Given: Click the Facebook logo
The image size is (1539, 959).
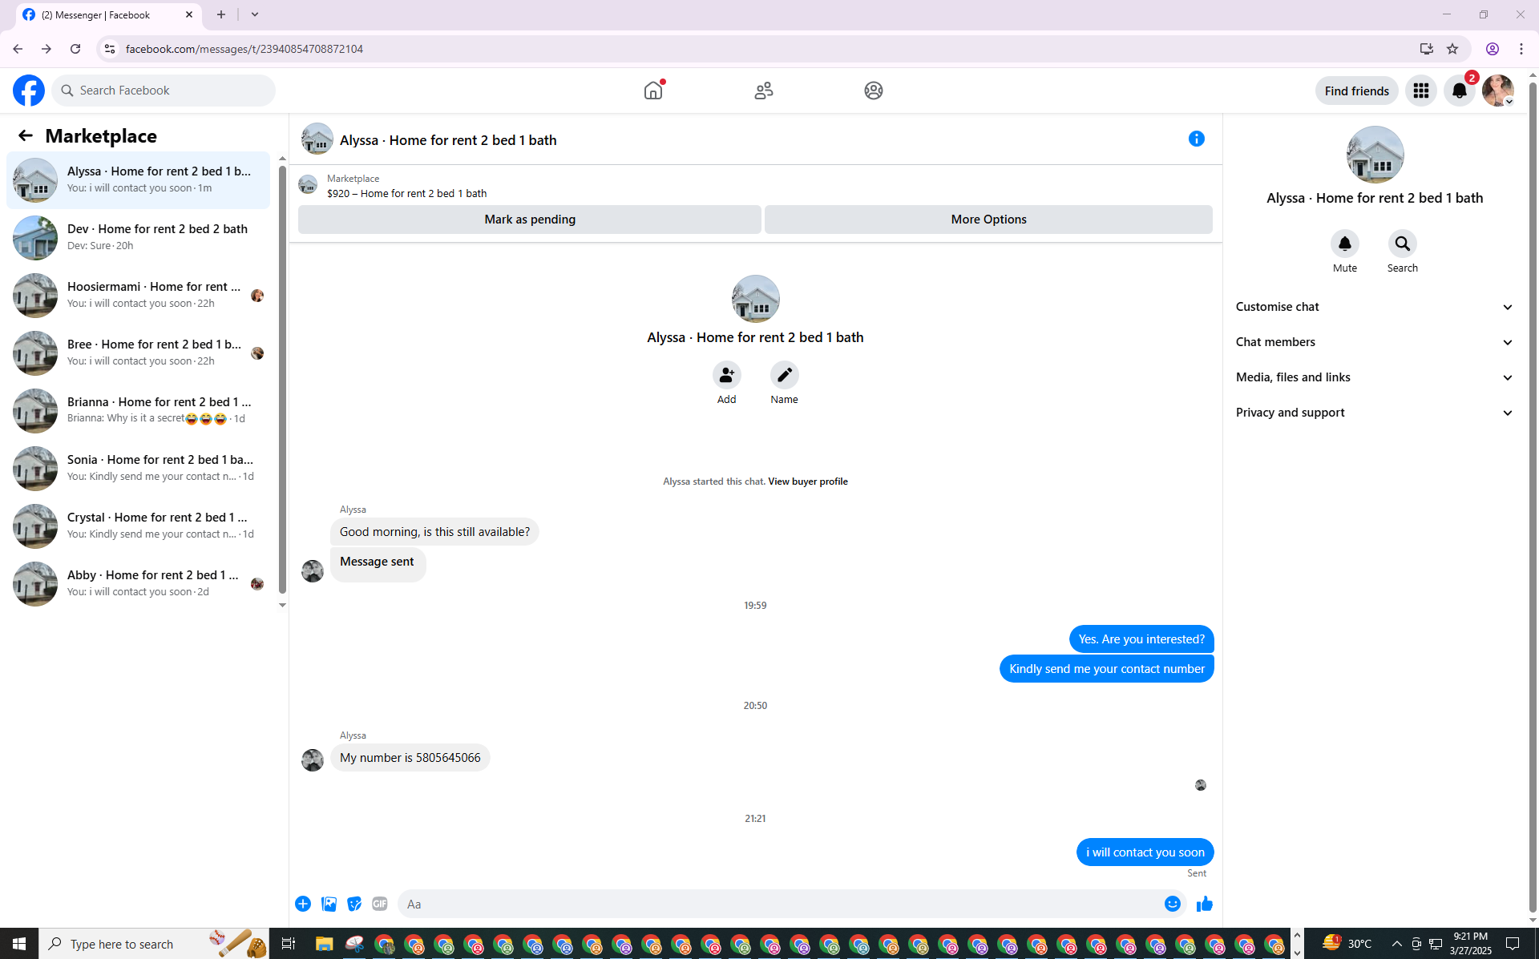Looking at the screenshot, I should click(29, 91).
